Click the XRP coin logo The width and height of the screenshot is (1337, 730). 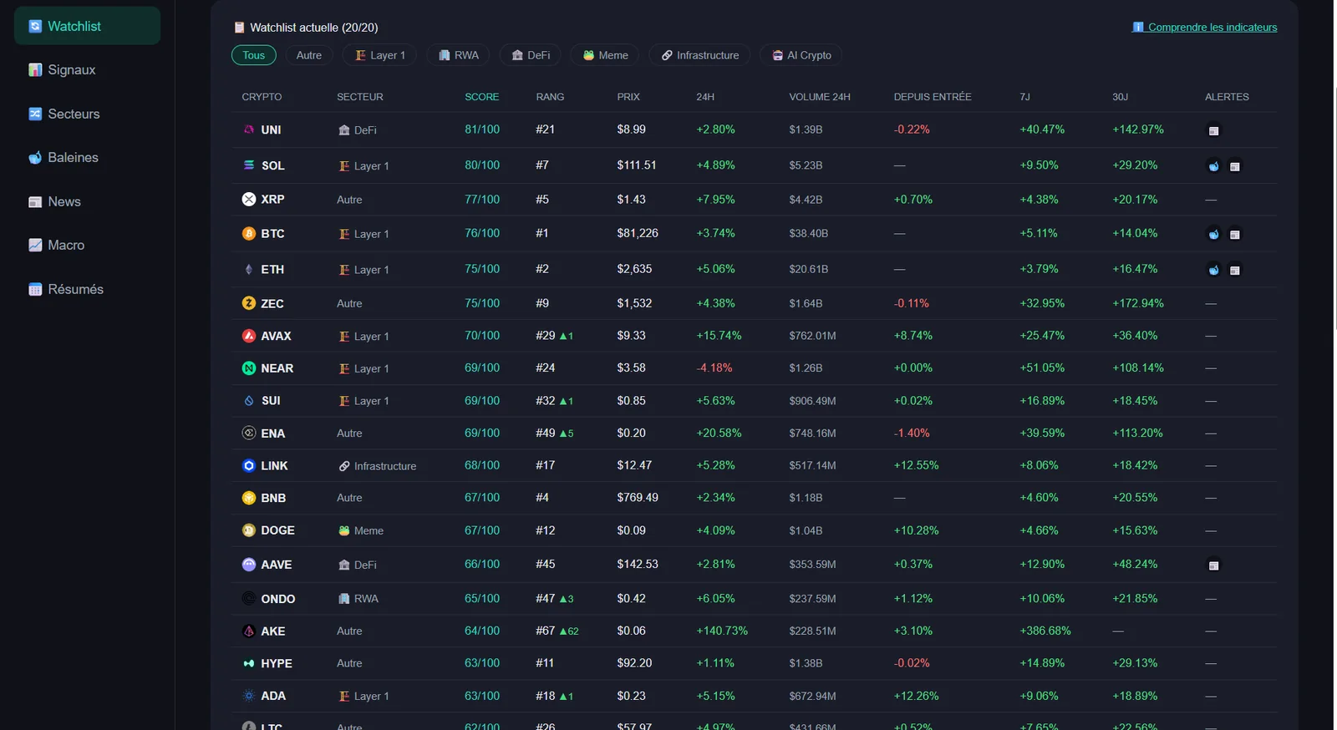point(248,199)
